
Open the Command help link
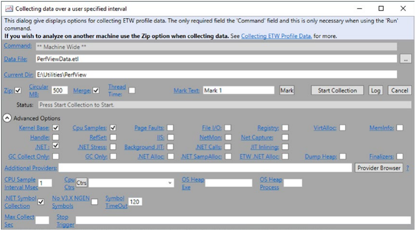18,46
